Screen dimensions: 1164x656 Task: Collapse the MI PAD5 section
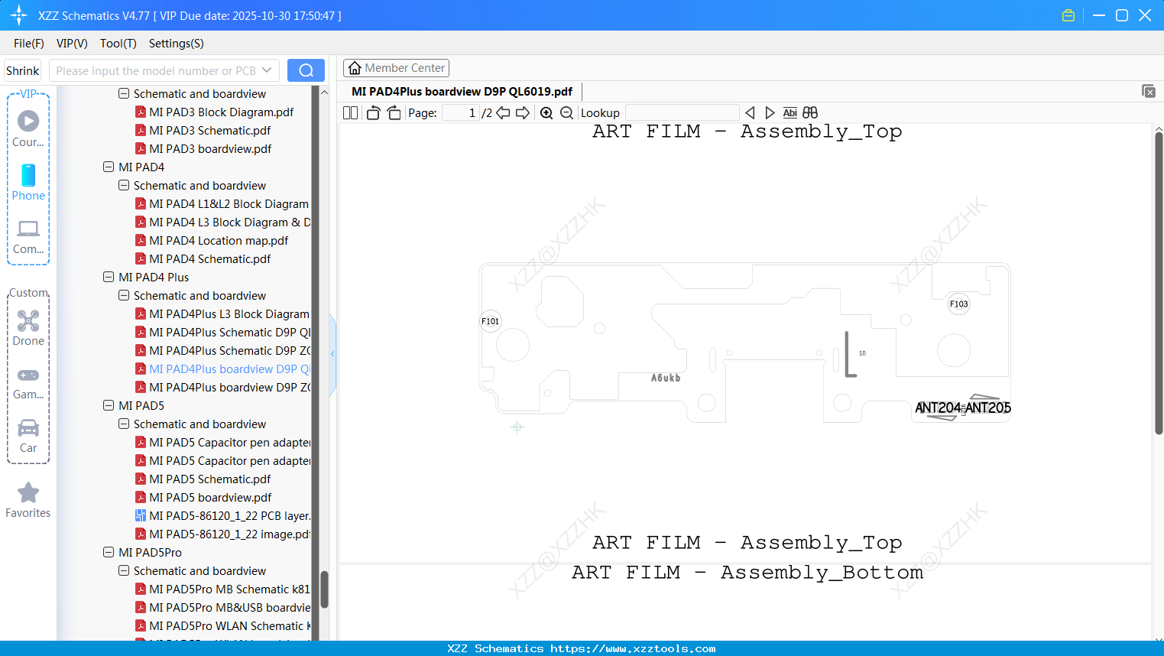click(x=108, y=405)
